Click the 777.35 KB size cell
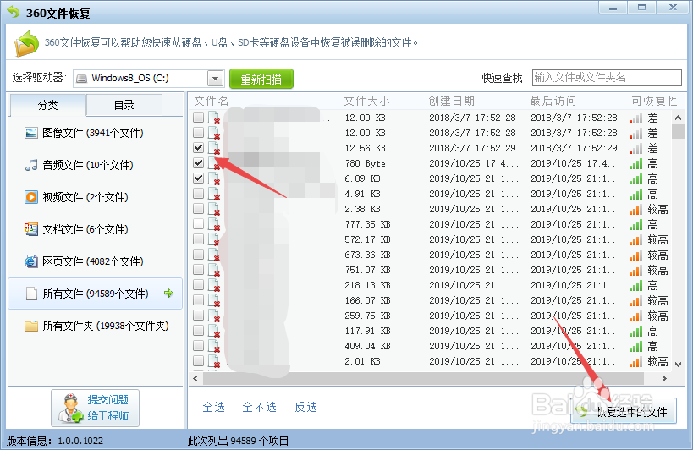 pyautogui.click(x=368, y=224)
